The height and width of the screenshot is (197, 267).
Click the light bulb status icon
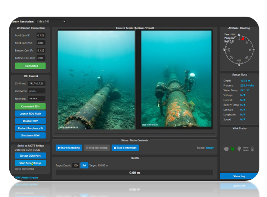(x=239, y=149)
